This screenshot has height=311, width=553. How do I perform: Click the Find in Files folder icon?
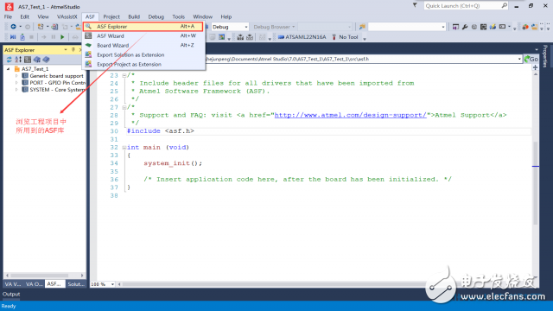[362, 27]
